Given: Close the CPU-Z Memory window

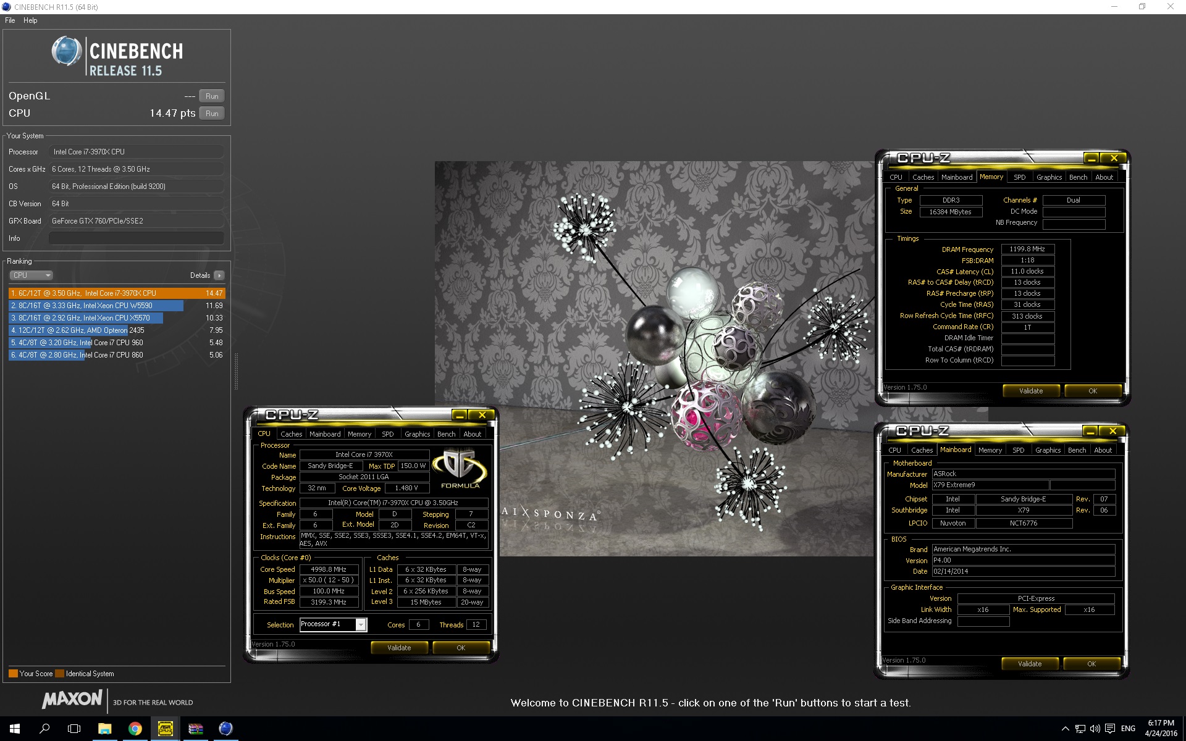Looking at the screenshot, I should 1114,159.
